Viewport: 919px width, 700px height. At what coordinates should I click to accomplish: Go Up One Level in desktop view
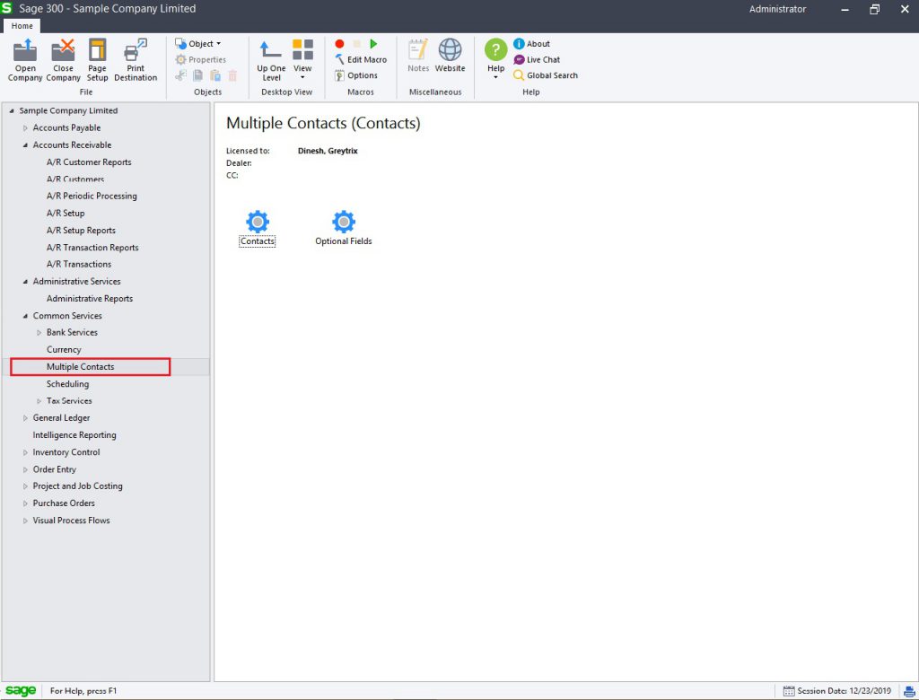[x=271, y=60]
